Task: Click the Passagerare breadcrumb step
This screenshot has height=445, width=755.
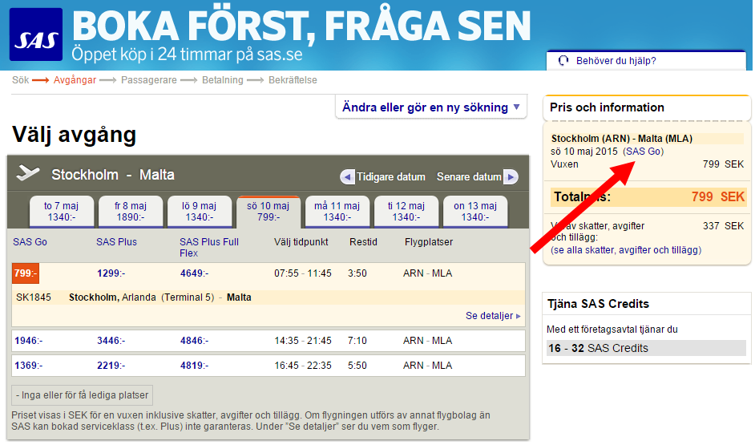Action: pos(149,80)
